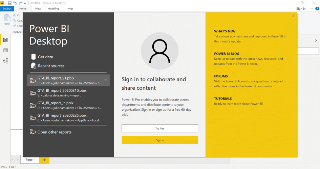Screen dimensions: 320x169
Task: Collapse the ribbon with the chevron
Action: click(312, 8)
